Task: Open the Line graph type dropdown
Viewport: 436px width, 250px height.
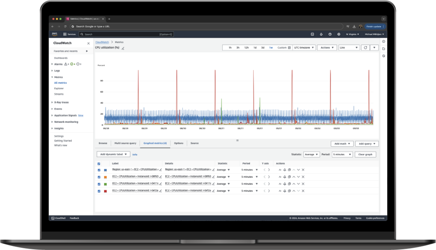Action: (349, 47)
